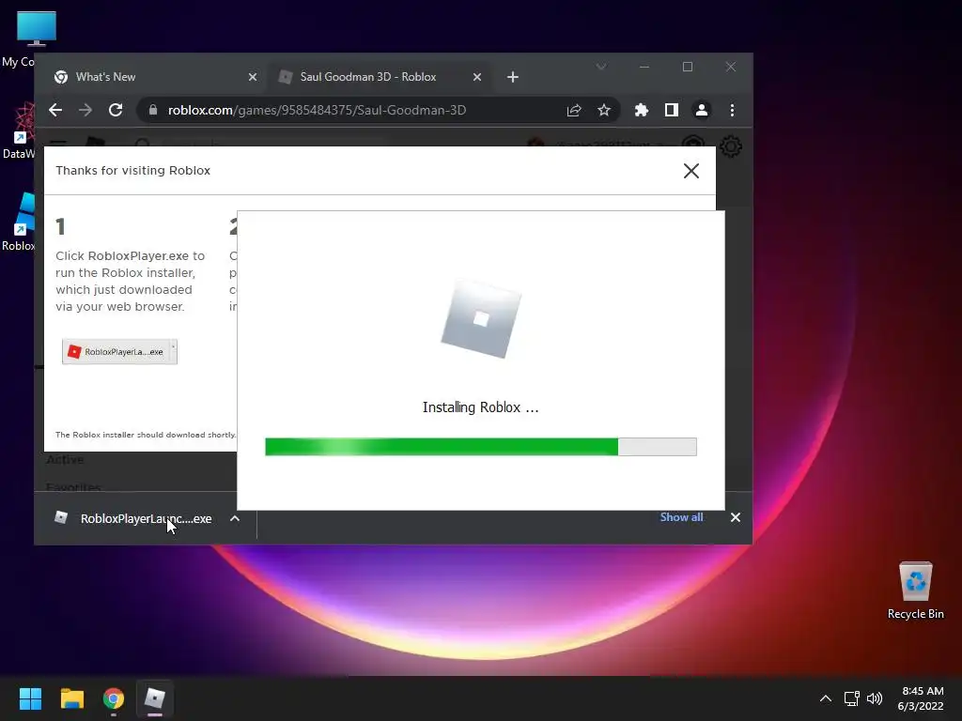This screenshot has height=721, width=962.
Task: Maximize the Chrome window
Action: pyautogui.click(x=687, y=67)
